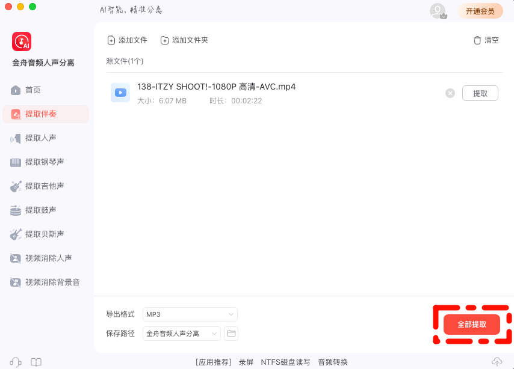Open the 录屏 recommended app link
This screenshot has height=369, width=514.
pos(246,362)
